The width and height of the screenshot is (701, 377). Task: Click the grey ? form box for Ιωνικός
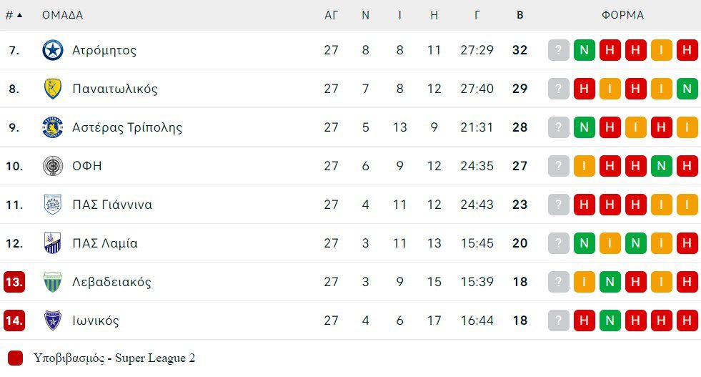tap(559, 320)
